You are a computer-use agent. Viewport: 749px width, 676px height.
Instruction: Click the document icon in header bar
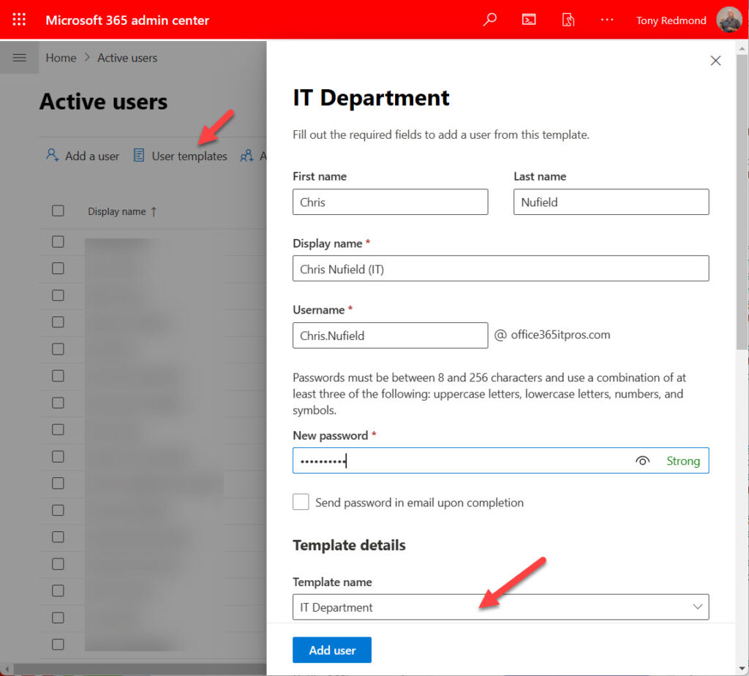tap(568, 20)
